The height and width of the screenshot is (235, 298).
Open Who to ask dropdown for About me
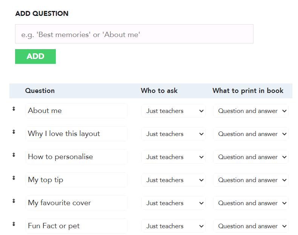174,111
